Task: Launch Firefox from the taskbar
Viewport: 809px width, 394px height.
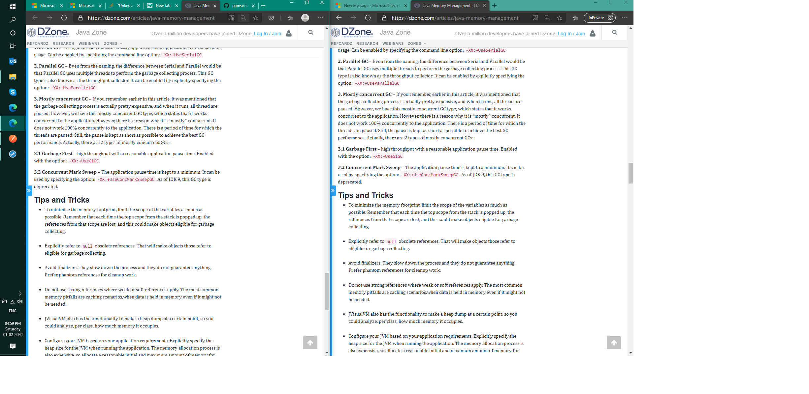Action: click(x=13, y=138)
